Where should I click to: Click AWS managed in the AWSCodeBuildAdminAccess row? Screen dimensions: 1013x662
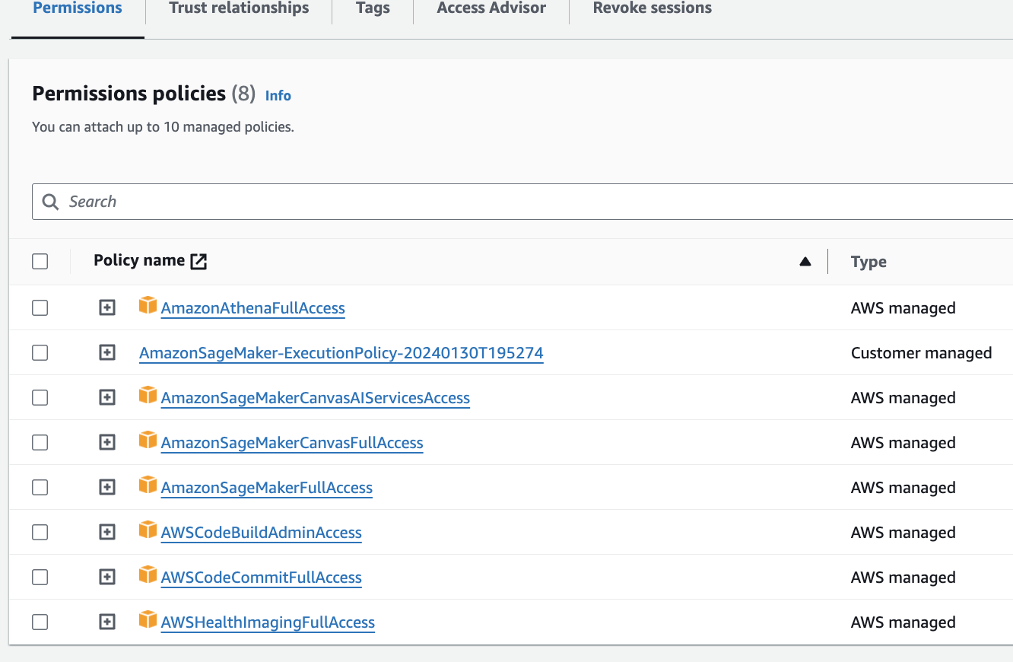[x=903, y=533]
